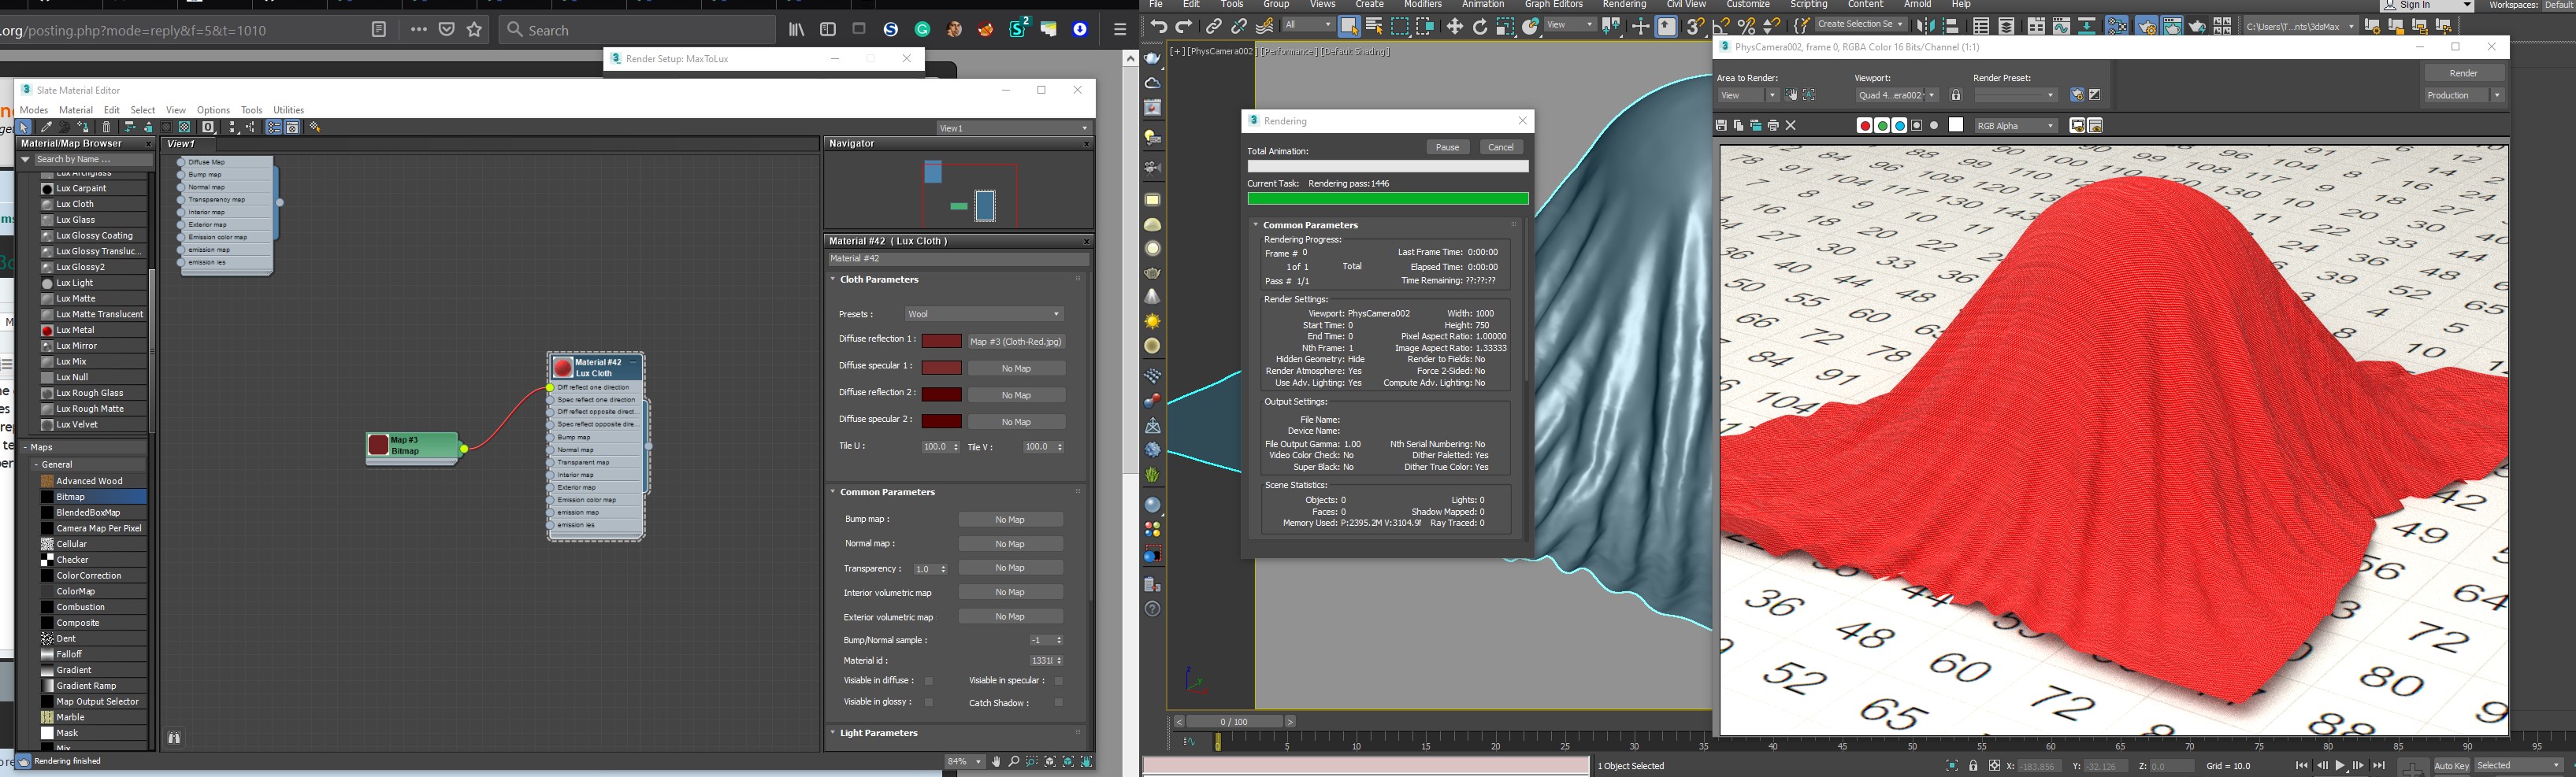Viewport: 2576px width, 777px height.
Task: Toggle Visiable in specular checkbox
Action: (x=1058, y=681)
